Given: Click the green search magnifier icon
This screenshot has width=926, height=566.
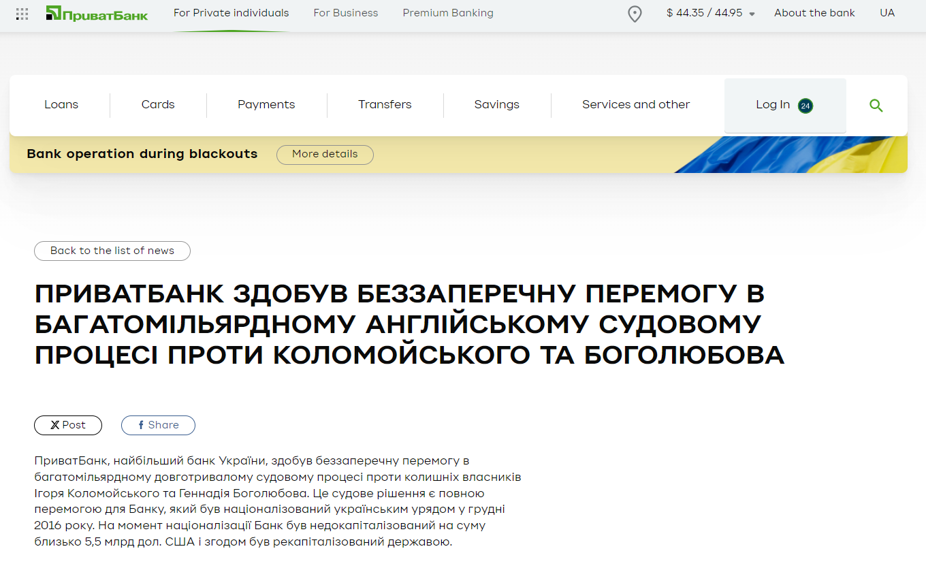Looking at the screenshot, I should point(876,106).
